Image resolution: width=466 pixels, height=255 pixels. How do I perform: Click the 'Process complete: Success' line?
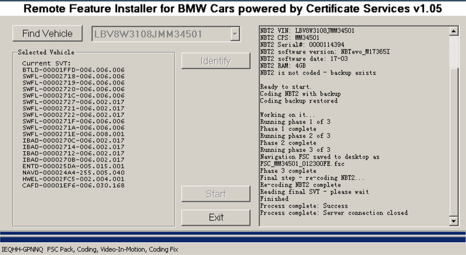coord(304,206)
